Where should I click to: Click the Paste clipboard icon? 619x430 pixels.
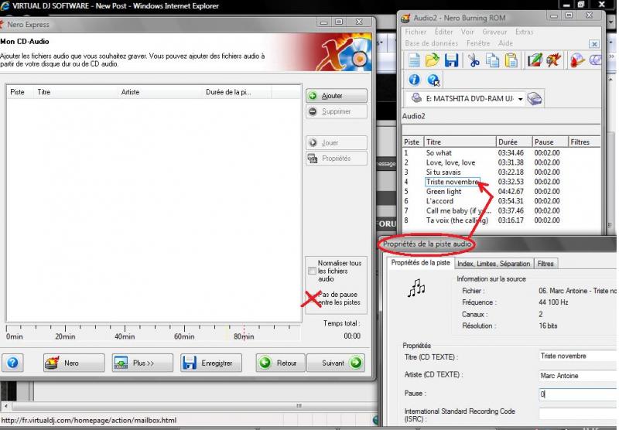511,60
